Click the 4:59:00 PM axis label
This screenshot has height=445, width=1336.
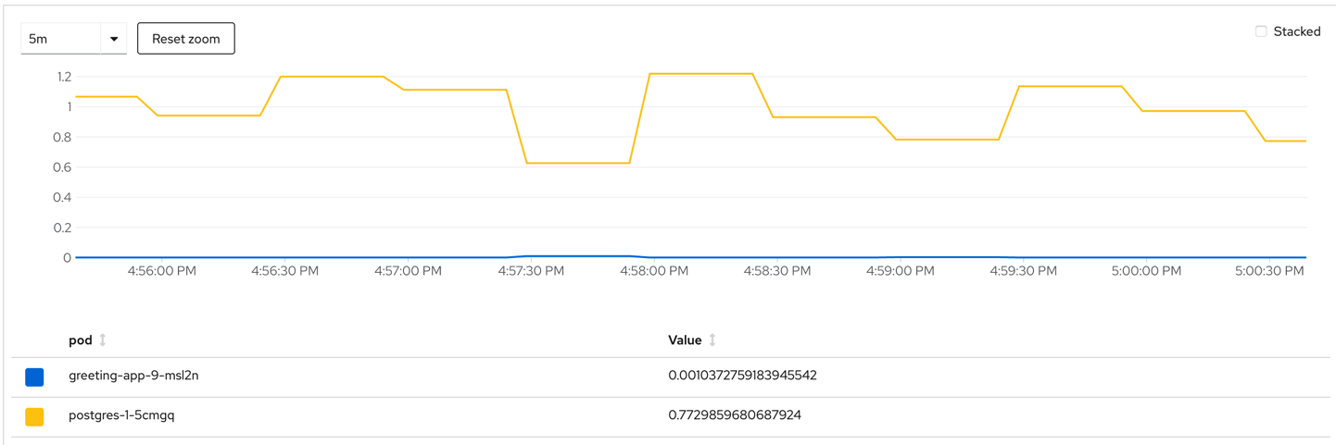(901, 271)
